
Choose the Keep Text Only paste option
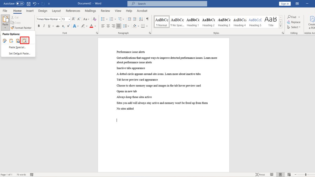point(24,40)
